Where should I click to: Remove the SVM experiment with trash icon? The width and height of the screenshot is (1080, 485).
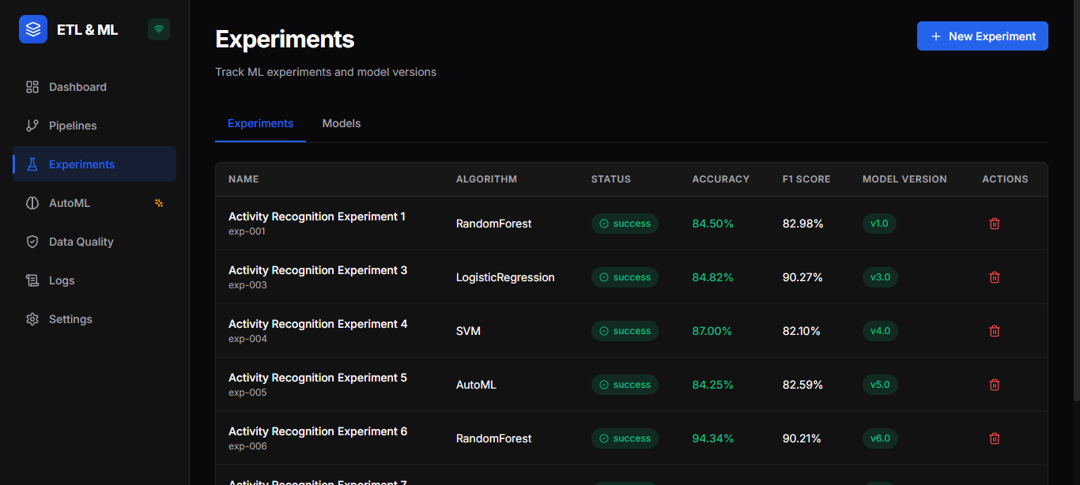995,331
